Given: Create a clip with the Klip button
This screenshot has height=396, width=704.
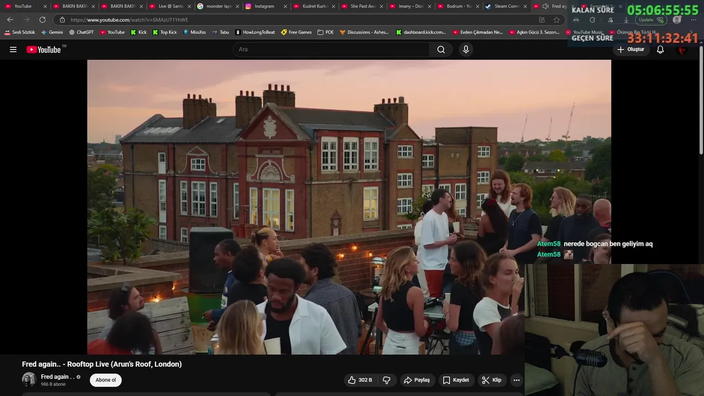Looking at the screenshot, I should tap(491, 380).
